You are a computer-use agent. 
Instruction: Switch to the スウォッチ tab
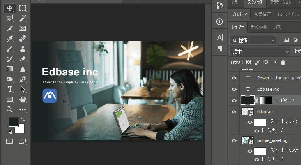click(255, 3)
